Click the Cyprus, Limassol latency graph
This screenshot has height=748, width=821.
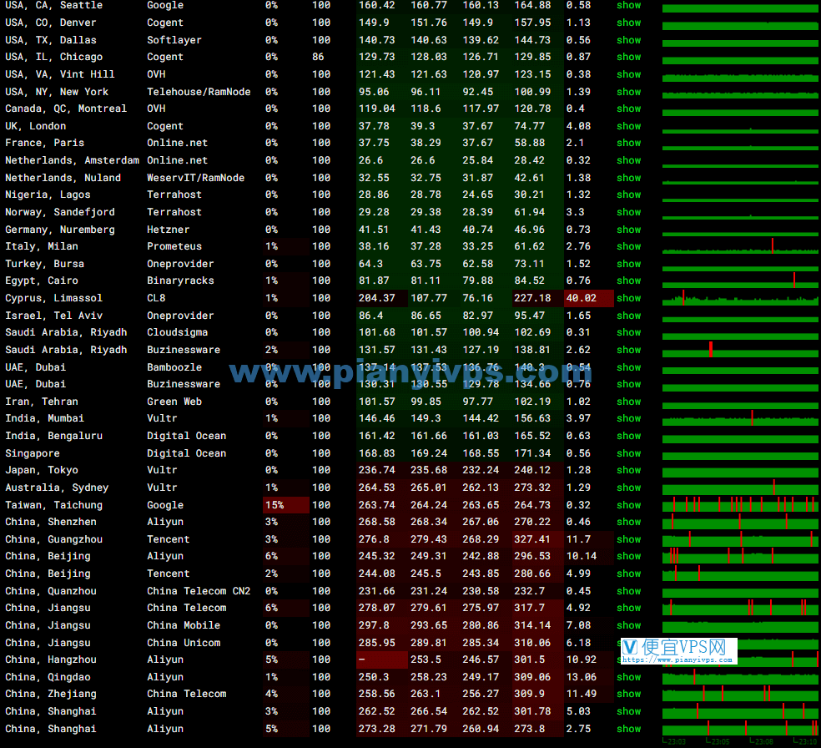(740, 297)
